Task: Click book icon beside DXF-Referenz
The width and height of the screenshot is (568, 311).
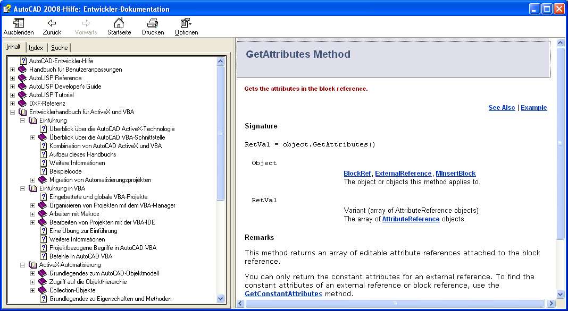Action: [x=22, y=103]
